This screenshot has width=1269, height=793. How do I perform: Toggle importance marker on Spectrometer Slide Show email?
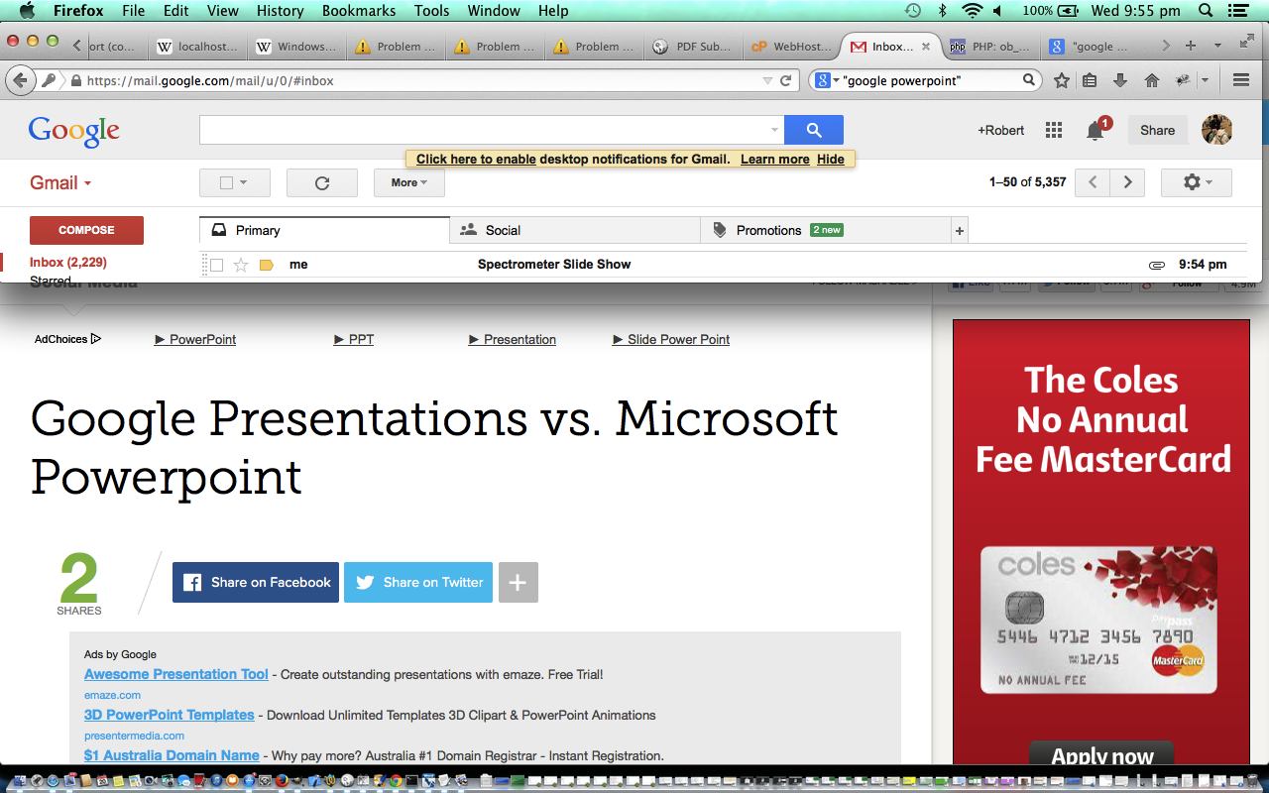(266, 265)
